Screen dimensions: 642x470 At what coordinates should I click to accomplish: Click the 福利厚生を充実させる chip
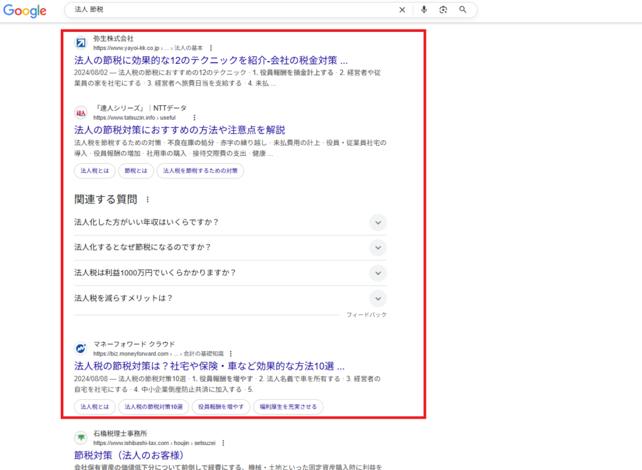288,407
